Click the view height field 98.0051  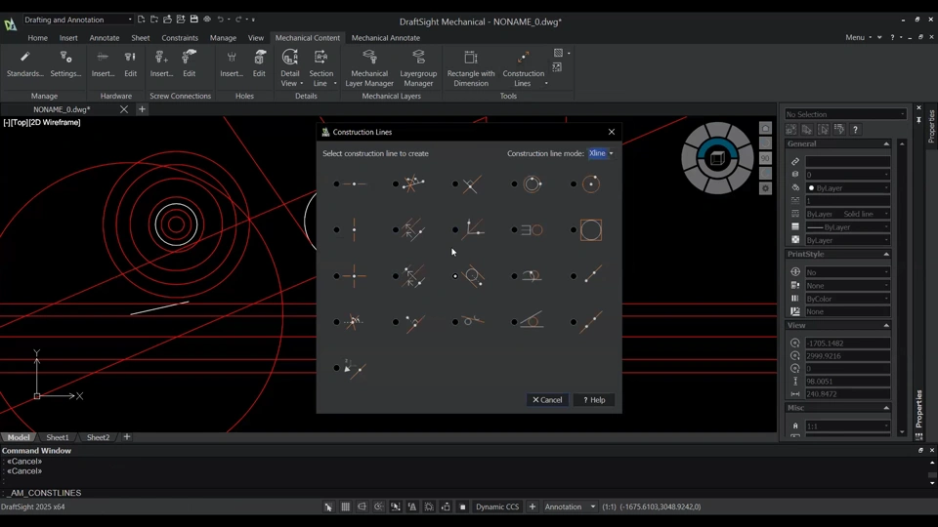click(x=848, y=382)
